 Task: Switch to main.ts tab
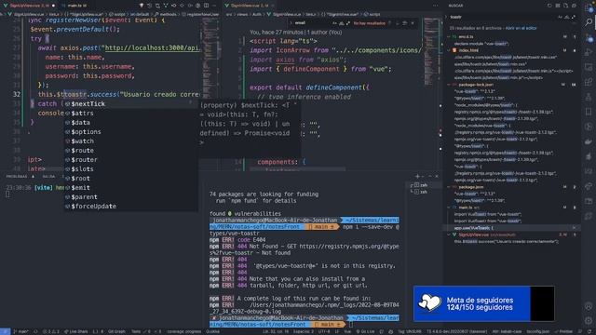click(76, 6)
